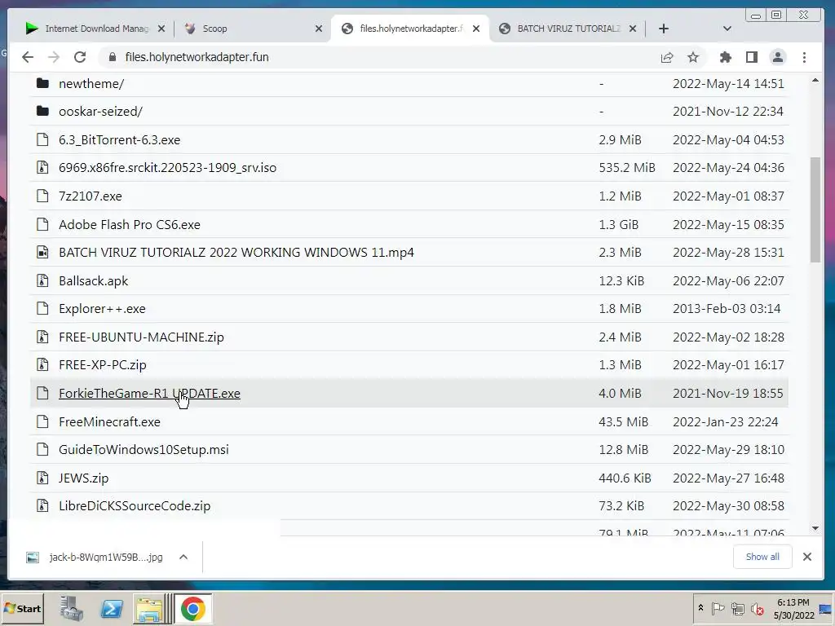Viewport: 835px width, 626px height.
Task: Download ForkieTheGame-R1 UPDATE.exe
Action: (x=149, y=394)
